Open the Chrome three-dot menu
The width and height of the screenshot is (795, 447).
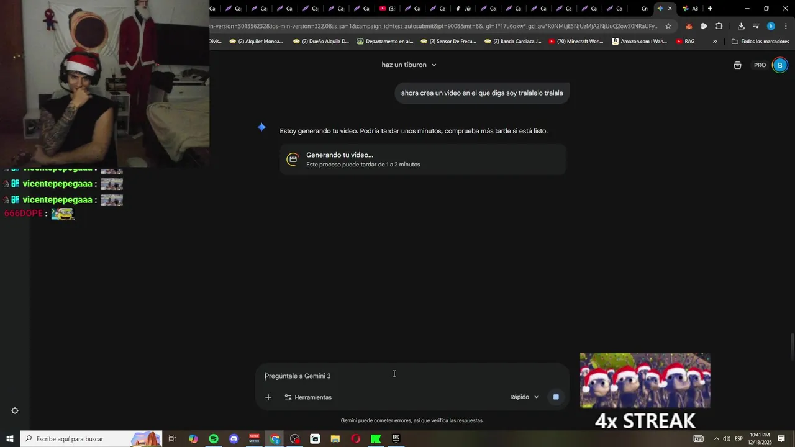[x=786, y=26]
